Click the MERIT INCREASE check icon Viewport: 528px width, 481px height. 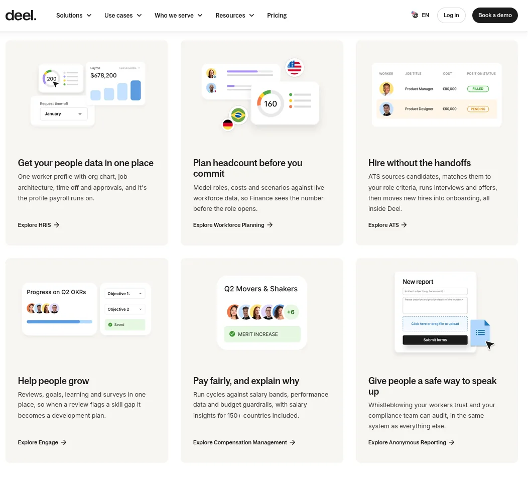coord(232,334)
